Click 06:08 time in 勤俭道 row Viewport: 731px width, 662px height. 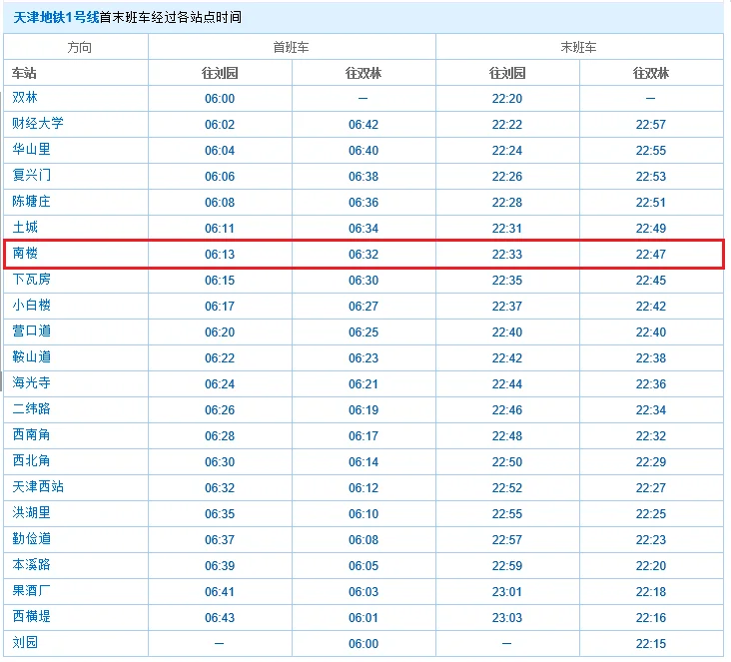click(364, 540)
